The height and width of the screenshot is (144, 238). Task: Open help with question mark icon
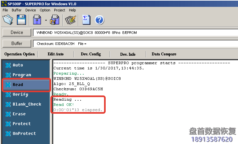pyautogui.click(x=99, y=20)
